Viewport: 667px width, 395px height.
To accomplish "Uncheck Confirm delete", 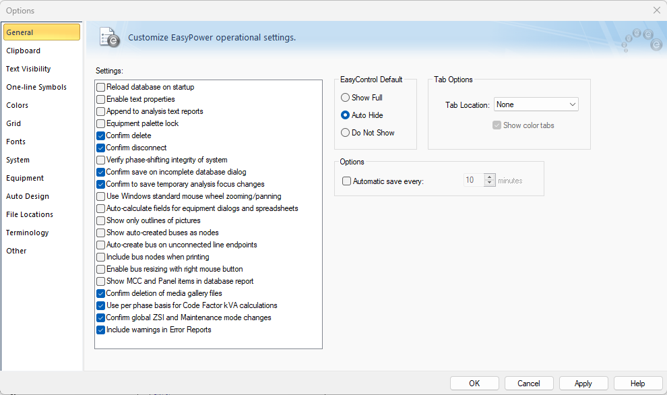I will point(101,135).
